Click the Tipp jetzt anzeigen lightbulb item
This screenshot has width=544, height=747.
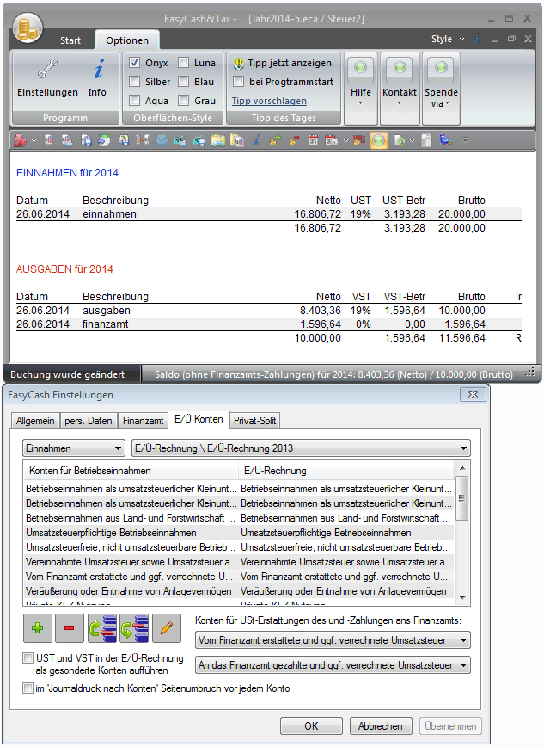coord(282,63)
